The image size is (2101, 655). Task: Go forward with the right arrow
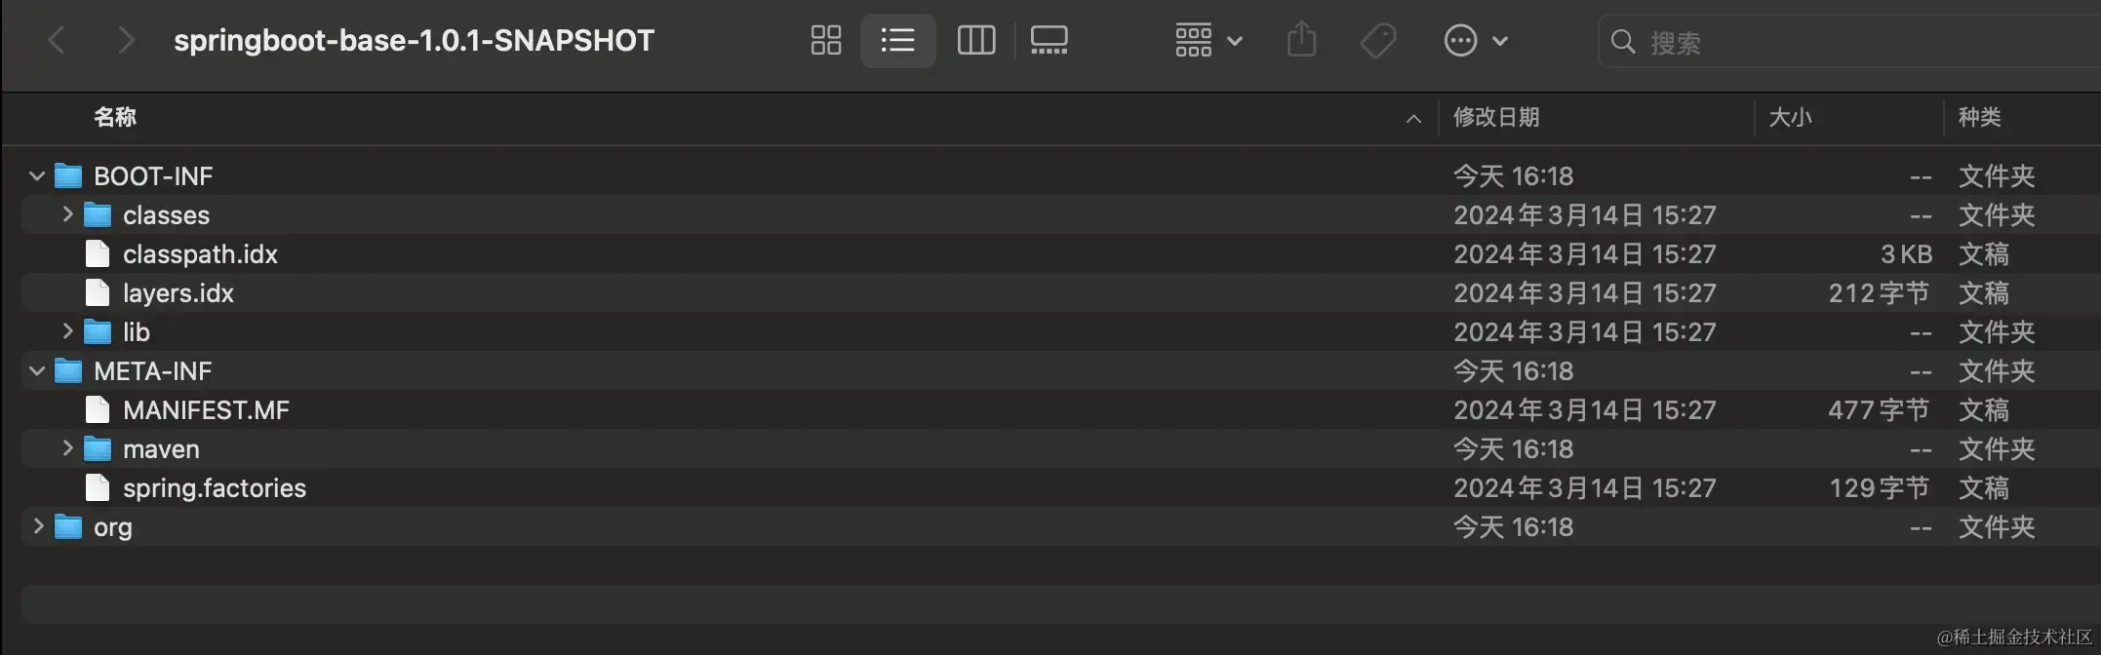tap(126, 40)
